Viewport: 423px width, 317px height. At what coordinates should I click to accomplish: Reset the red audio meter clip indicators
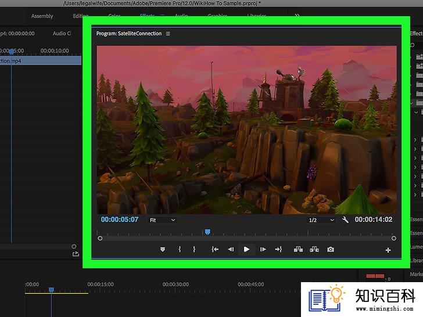(x=375, y=276)
